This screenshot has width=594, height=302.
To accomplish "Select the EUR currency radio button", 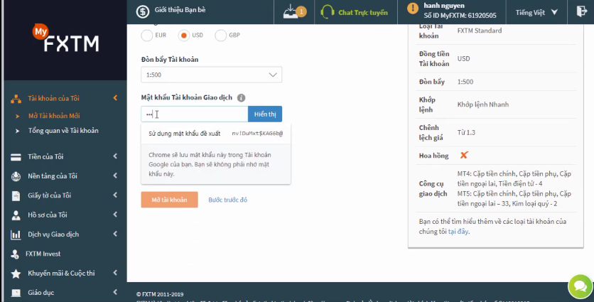I will (x=146, y=36).
